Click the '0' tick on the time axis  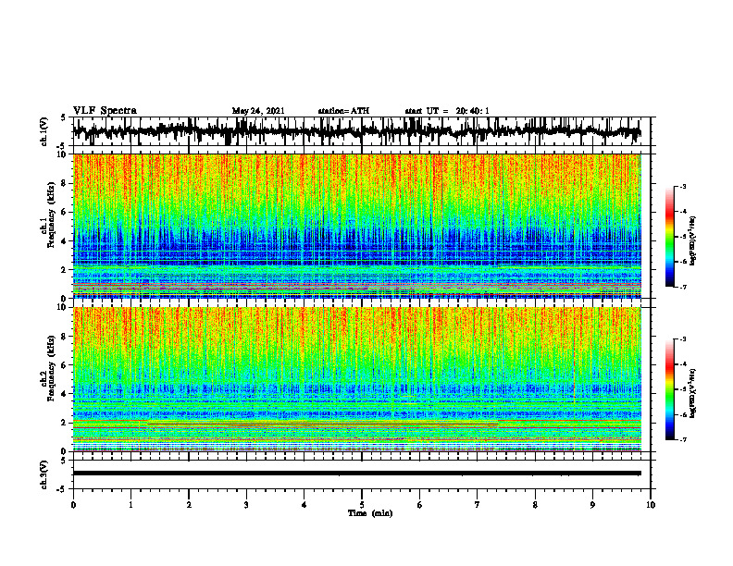73,505
